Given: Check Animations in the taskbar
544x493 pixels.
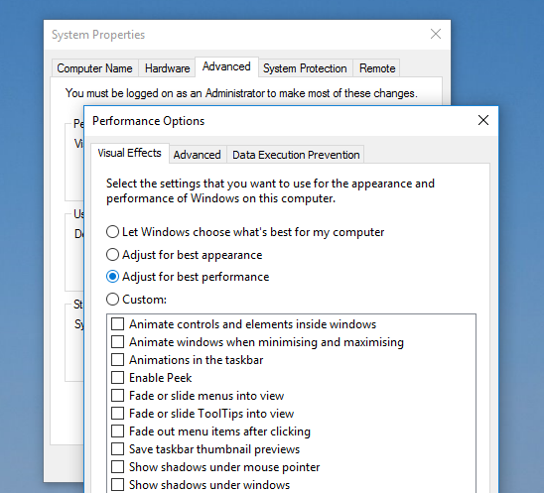Looking at the screenshot, I should click(x=117, y=360).
